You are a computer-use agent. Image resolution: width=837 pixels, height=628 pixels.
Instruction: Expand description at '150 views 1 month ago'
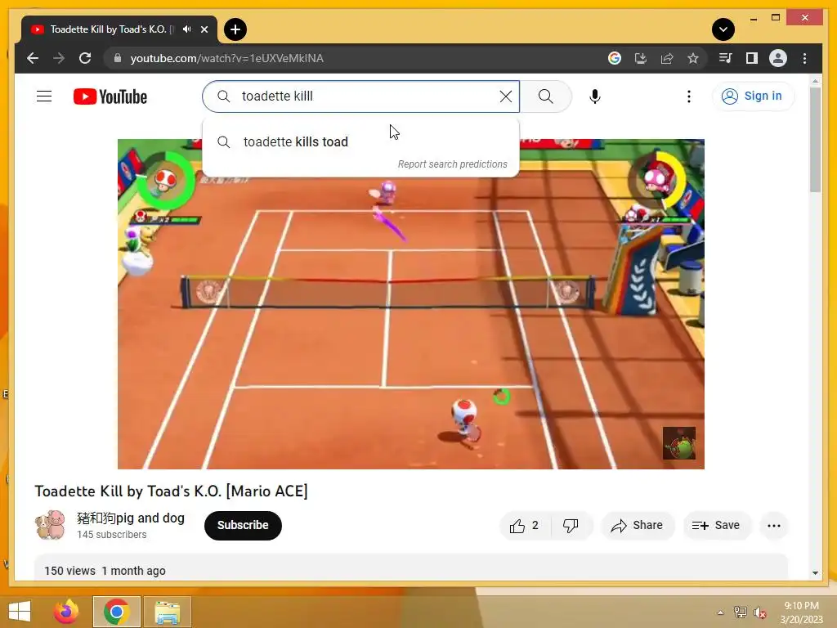coord(105,571)
